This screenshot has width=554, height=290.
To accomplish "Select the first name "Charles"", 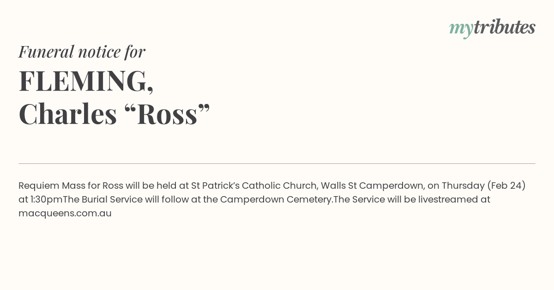I will click(68, 114).
